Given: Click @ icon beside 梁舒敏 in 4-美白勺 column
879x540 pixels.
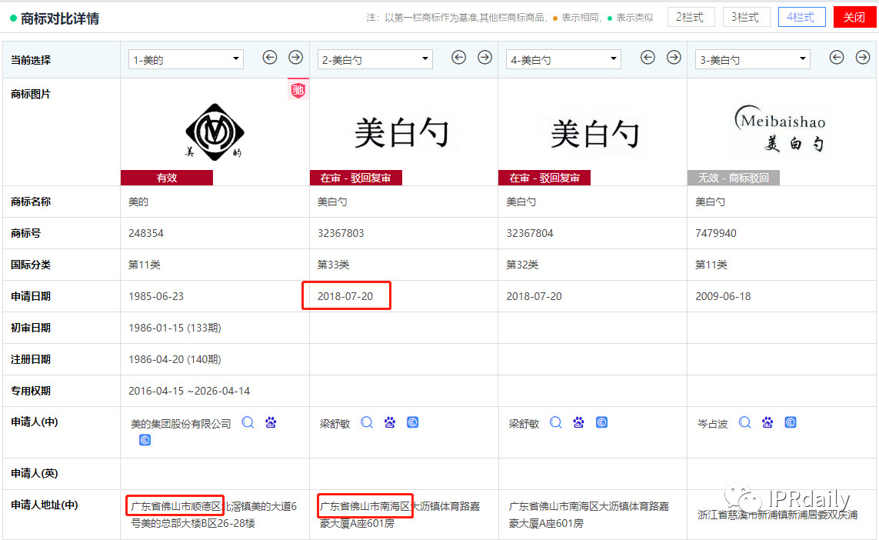Looking at the screenshot, I should tap(601, 423).
